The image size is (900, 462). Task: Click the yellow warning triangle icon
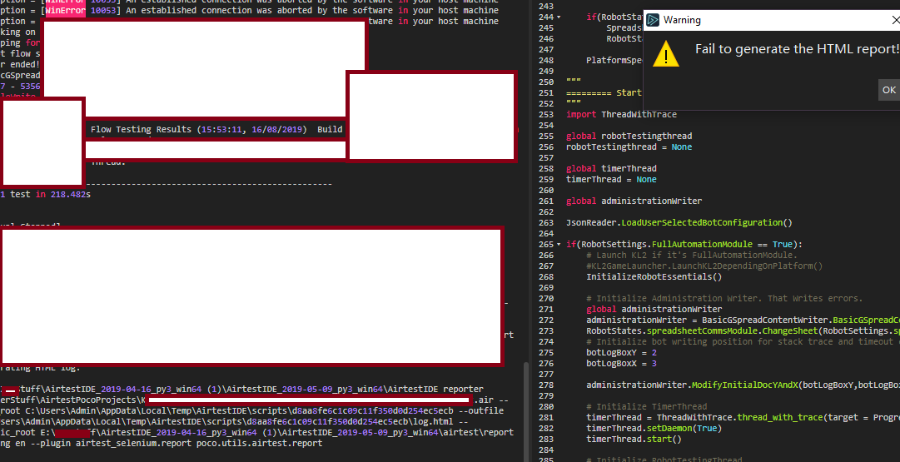pos(666,53)
